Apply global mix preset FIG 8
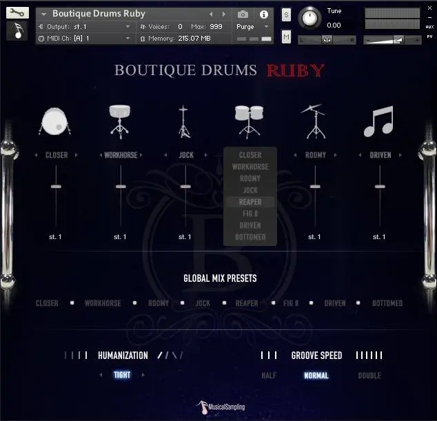This screenshot has height=421, width=437. pyautogui.click(x=291, y=303)
